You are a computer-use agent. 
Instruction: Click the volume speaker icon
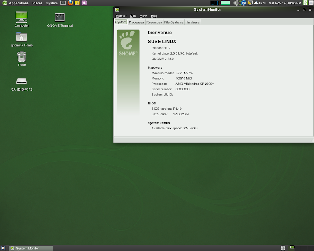(x=236, y=3)
